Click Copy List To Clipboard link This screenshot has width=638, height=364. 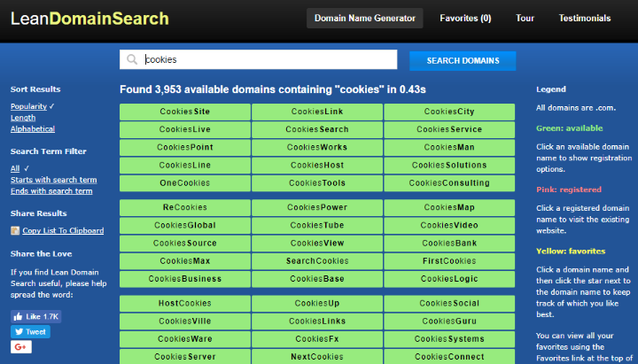(63, 230)
